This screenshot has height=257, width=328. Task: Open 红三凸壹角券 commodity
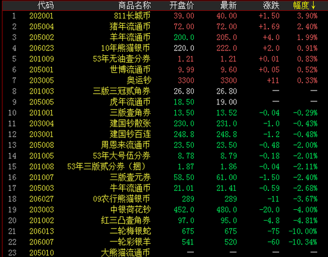coord(125,221)
